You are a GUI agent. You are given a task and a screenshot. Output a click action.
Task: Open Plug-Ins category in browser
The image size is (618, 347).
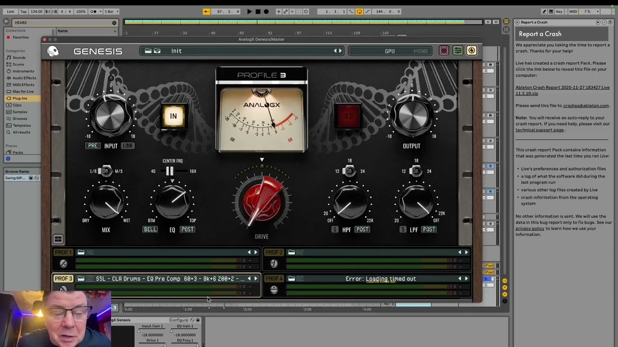pyautogui.click(x=20, y=98)
